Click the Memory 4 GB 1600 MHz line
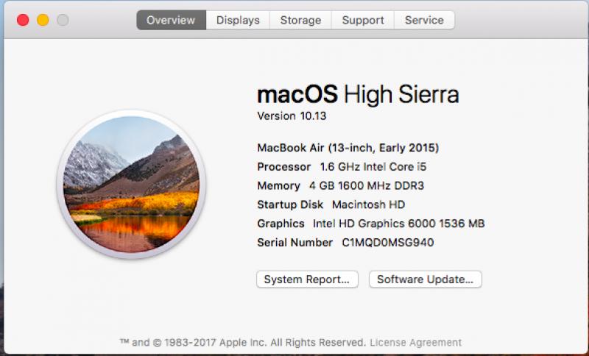 click(340, 185)
